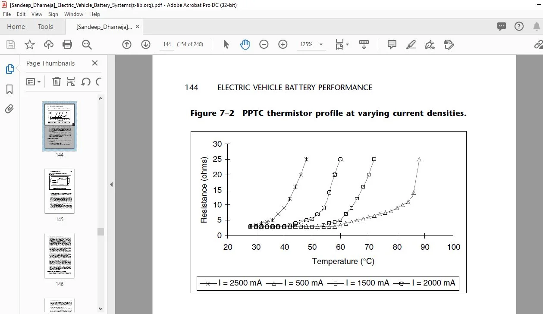Rotate pages clockwise in thumbnails panel
The image size is (543, 314).
point(99,82)
